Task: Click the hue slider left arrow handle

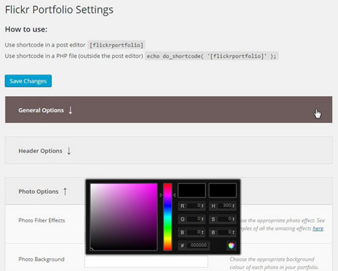Action: coord(161,195)
